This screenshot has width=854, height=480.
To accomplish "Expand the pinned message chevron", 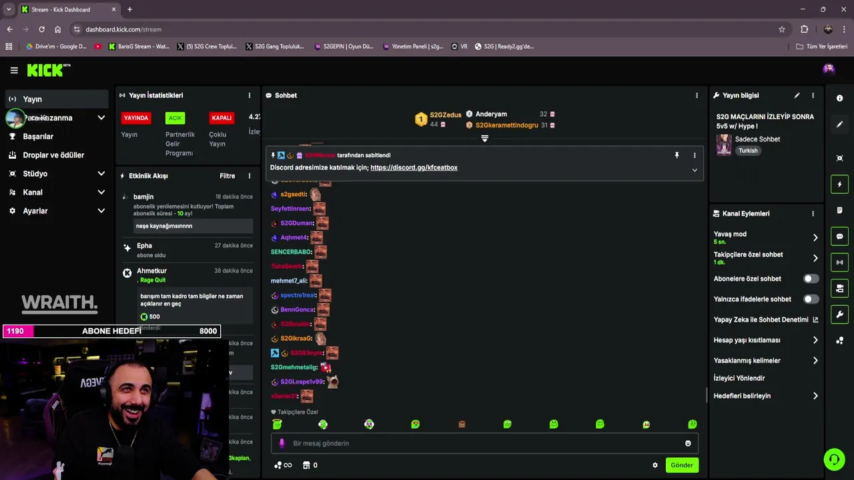I will click(x=695, y=170).
